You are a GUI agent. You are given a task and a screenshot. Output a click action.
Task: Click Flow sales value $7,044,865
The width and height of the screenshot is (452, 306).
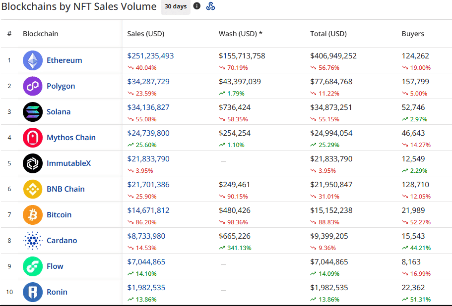(146, 262)
